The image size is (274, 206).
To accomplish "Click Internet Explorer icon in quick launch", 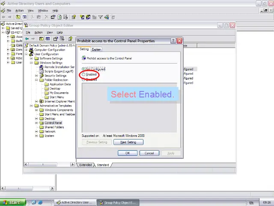I will 40,202.
